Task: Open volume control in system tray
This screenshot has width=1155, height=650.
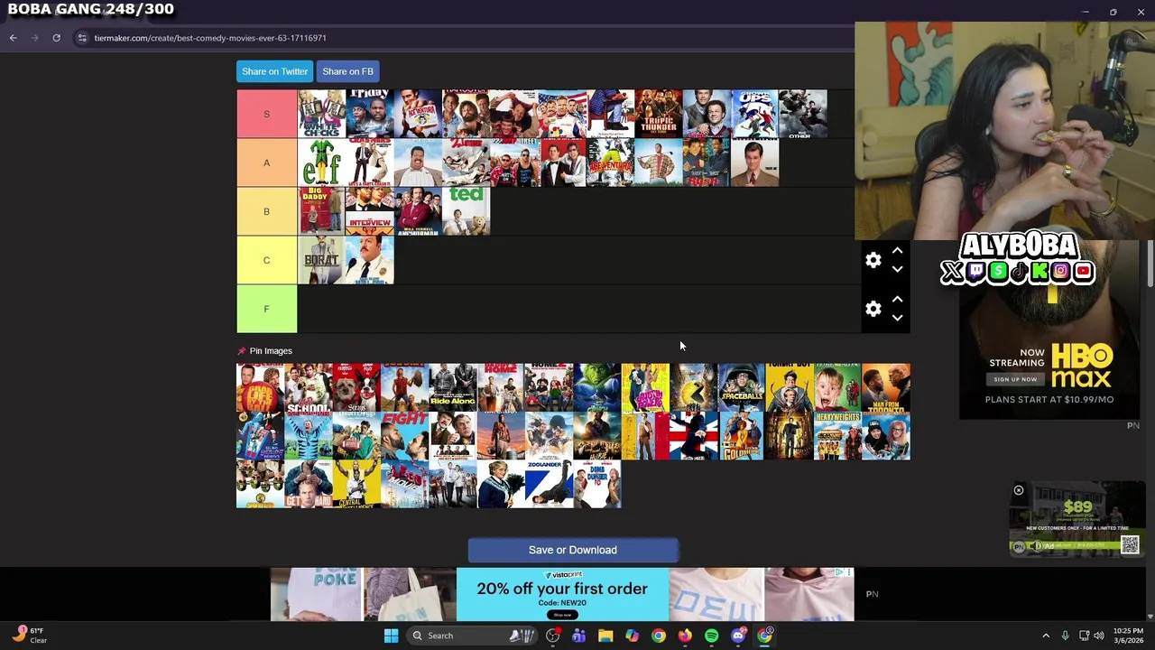Action: (x=1099, y=636)
